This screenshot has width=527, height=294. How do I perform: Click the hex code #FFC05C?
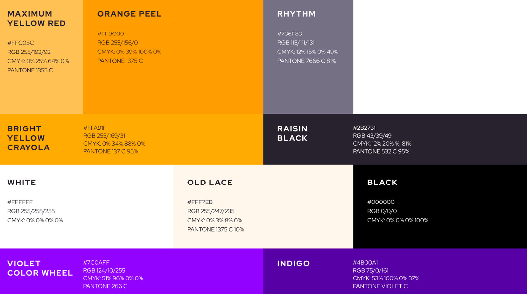21,43
